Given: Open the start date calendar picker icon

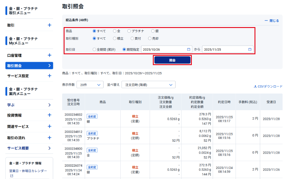Looking at the screenshot, I should pyautogui.click(x=189, y=49).
